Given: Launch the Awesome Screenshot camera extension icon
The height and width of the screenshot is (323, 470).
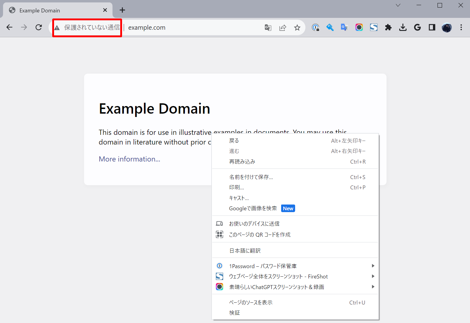Looking at the screenshot, I should click(359, 27).
